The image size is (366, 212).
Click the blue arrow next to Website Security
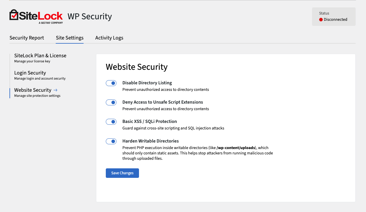click(56, 90)
